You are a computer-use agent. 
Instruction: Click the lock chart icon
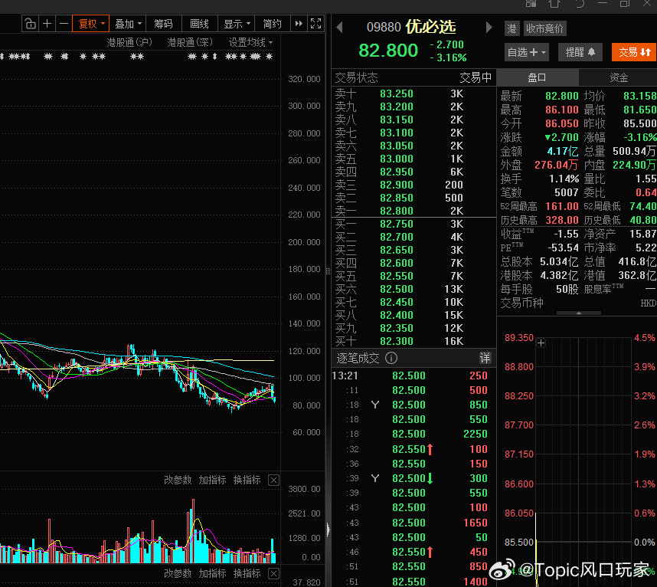pos(30,24)
